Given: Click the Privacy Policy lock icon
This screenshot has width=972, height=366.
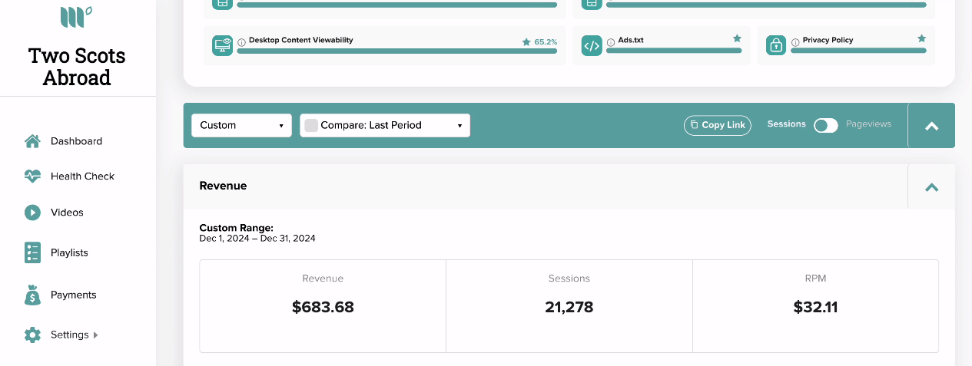Looking at the screenshot, I should point(776,45).
